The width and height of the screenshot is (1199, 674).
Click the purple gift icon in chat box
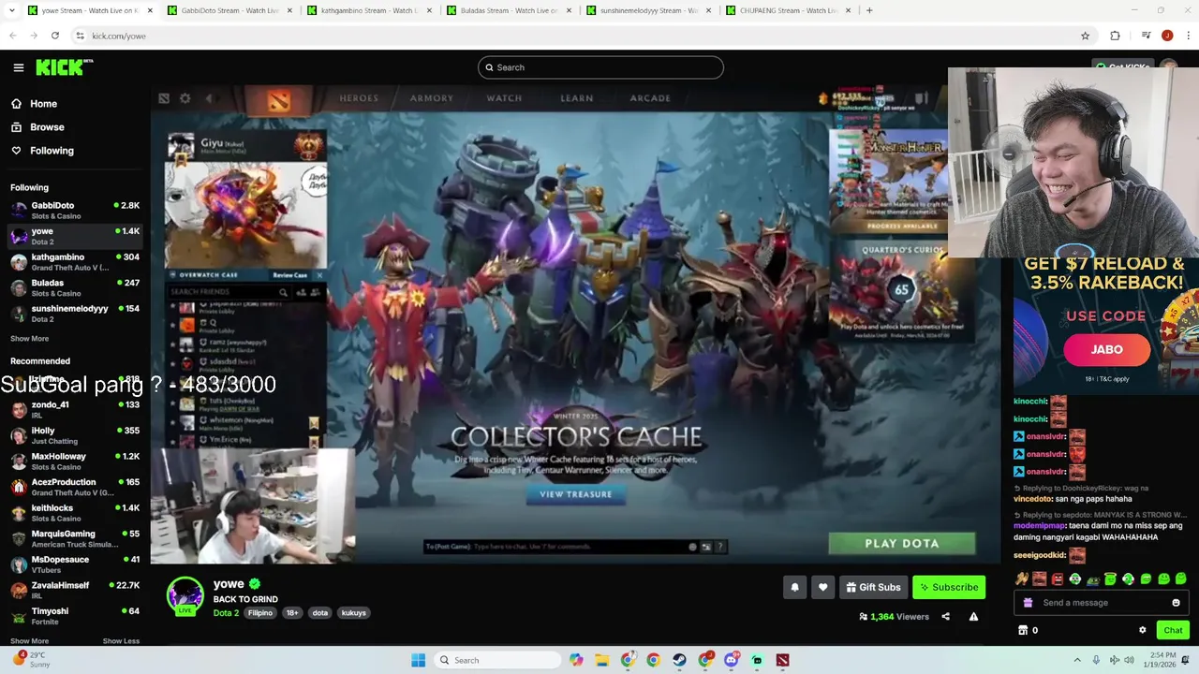[x=1028, y=603]
